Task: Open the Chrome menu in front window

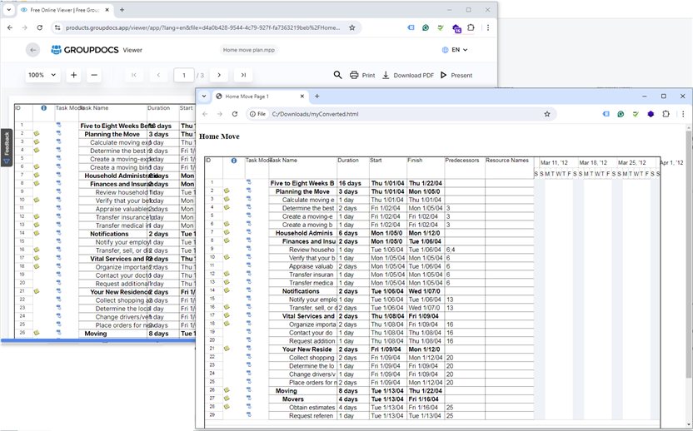Action: pyautogui.click(x=683, y=114)
